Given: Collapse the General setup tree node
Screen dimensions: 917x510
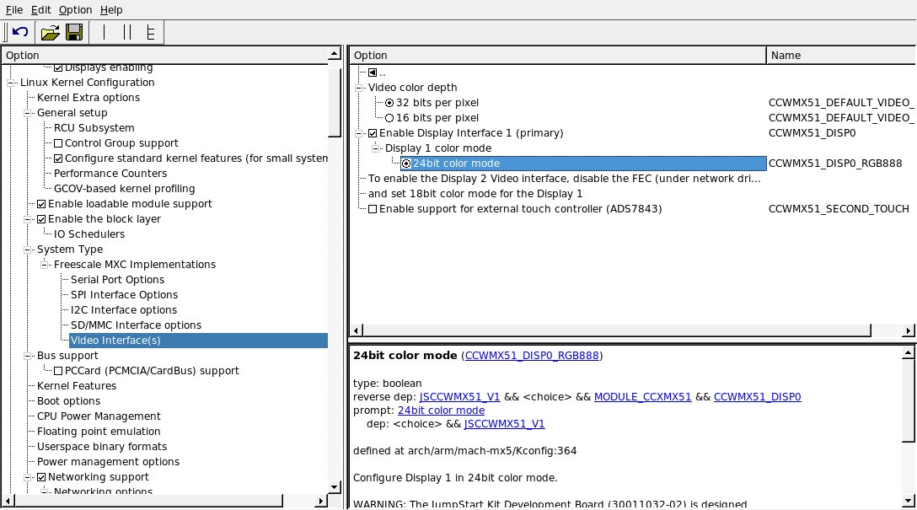Looking at the screenshot, I should [29, 113].
